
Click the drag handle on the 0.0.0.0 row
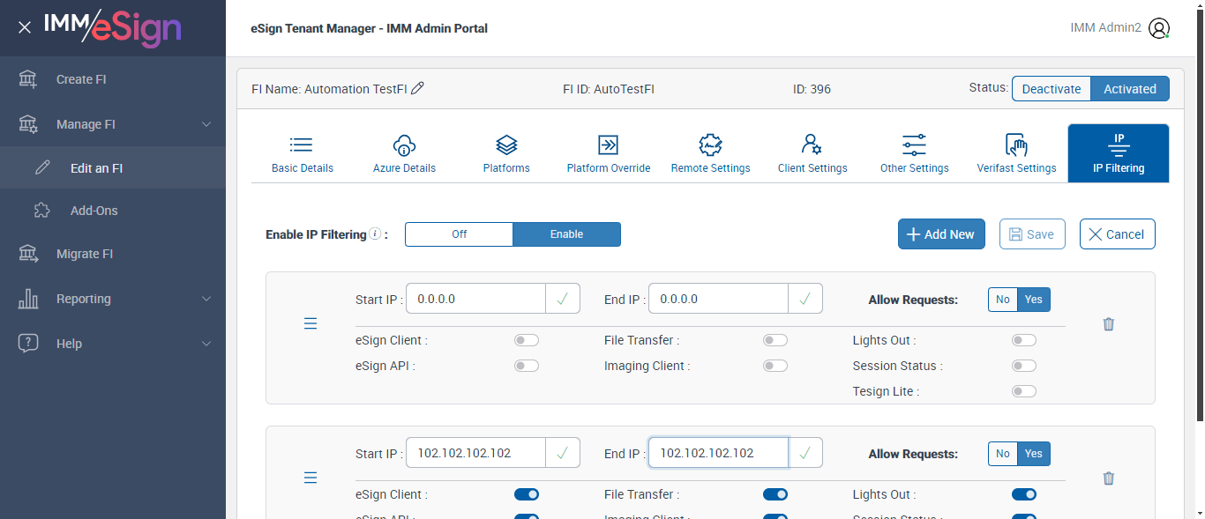(x=311, y=324)
